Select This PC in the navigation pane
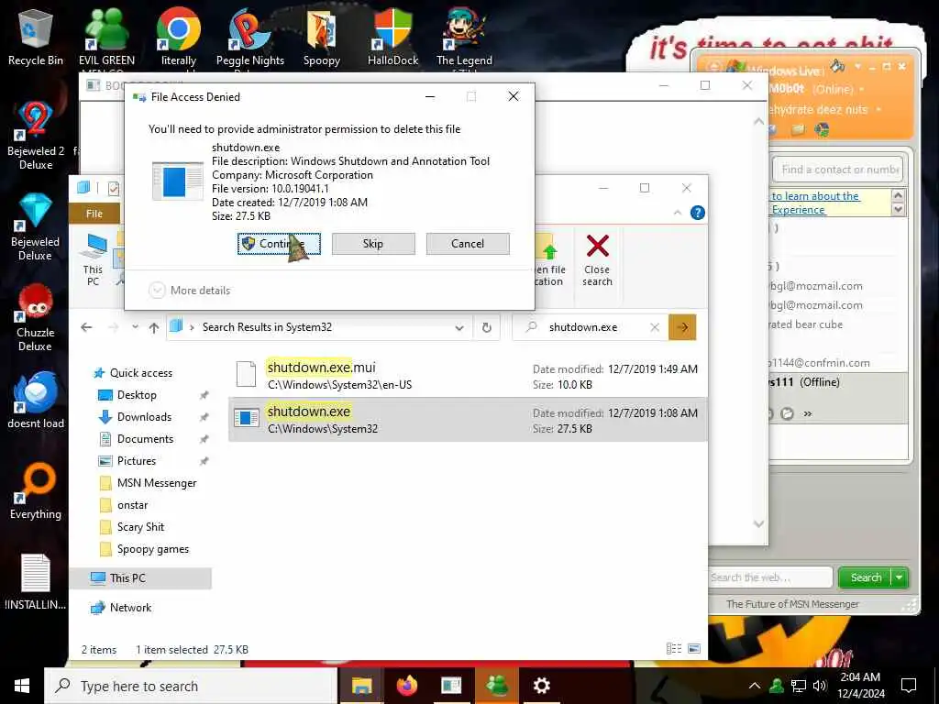This screenshot has height=704, width=939. point(140,578)
